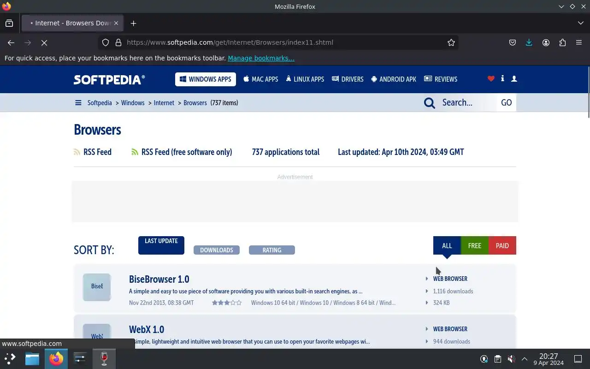590x369 pixels.
Task: Open the RSS Feed link
Action: (93, 152)
